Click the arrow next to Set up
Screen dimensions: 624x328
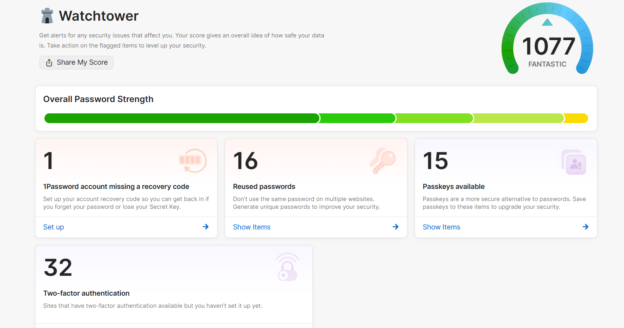click(x=206, y=227)
